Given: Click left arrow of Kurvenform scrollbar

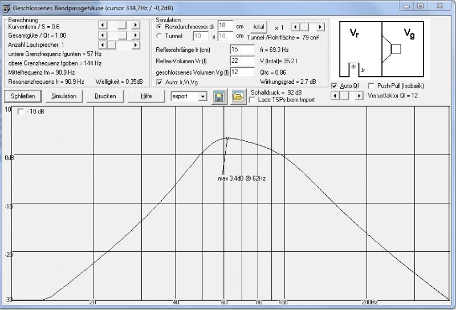Looking at the screenshot, I should pyautogui.click(x=103, y=25).
